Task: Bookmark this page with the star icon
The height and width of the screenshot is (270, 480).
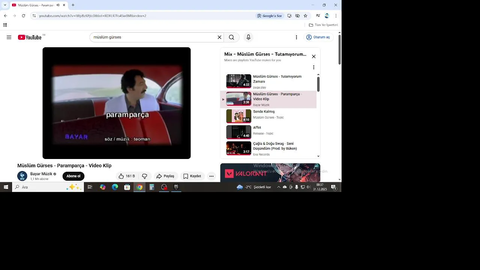Action: pyautogui.click(x=305, y=16)
